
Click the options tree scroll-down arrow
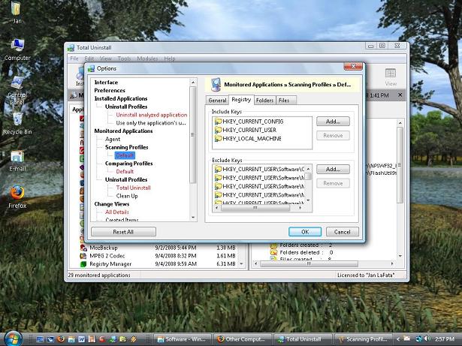click(x=193, y=218)
